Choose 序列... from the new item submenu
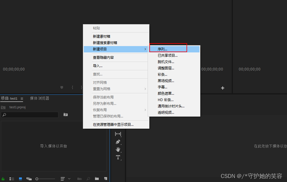The width and height of the screenshot is (287, 182). click(x=162, y=49)
